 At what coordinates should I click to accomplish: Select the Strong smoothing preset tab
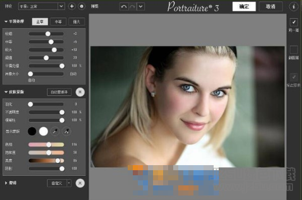76,22
